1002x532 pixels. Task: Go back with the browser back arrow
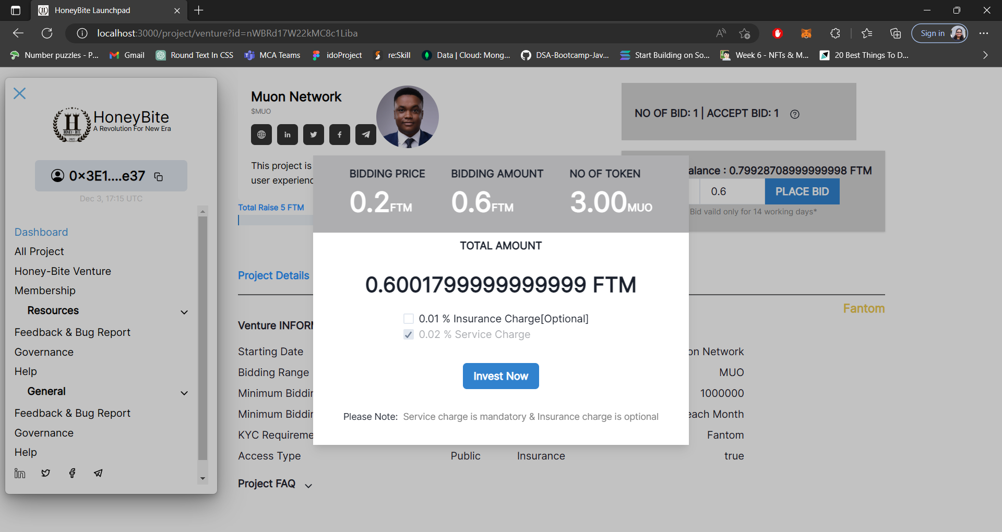[18, 33]
